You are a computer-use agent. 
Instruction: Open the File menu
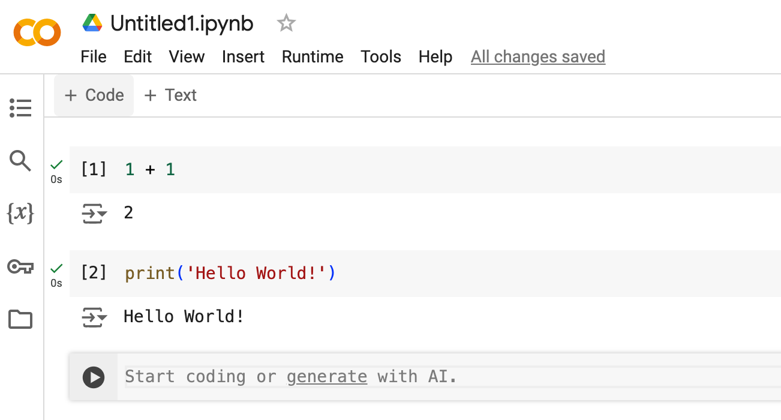click(x=94, y=57)
